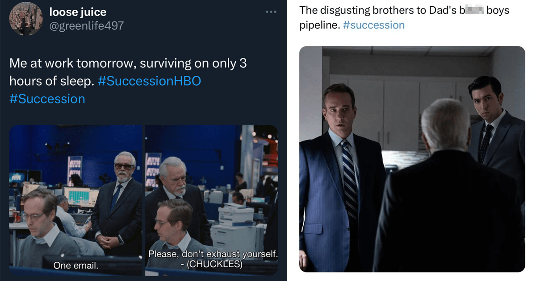Screen dimensions: 536x281
Task: Open the dark tweet's #Succession hashtag
Action: coord(47,99)
